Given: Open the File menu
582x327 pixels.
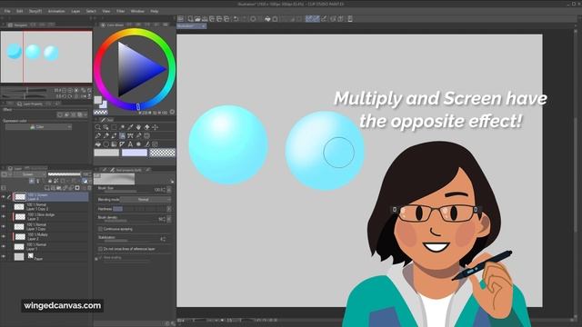Looking at the screenshot, I should (x=7, y=11).
